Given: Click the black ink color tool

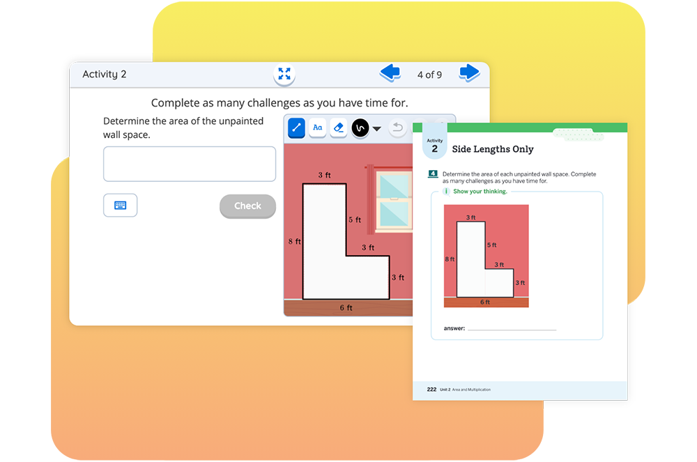Looking at the screenshot, I should 360,128.
